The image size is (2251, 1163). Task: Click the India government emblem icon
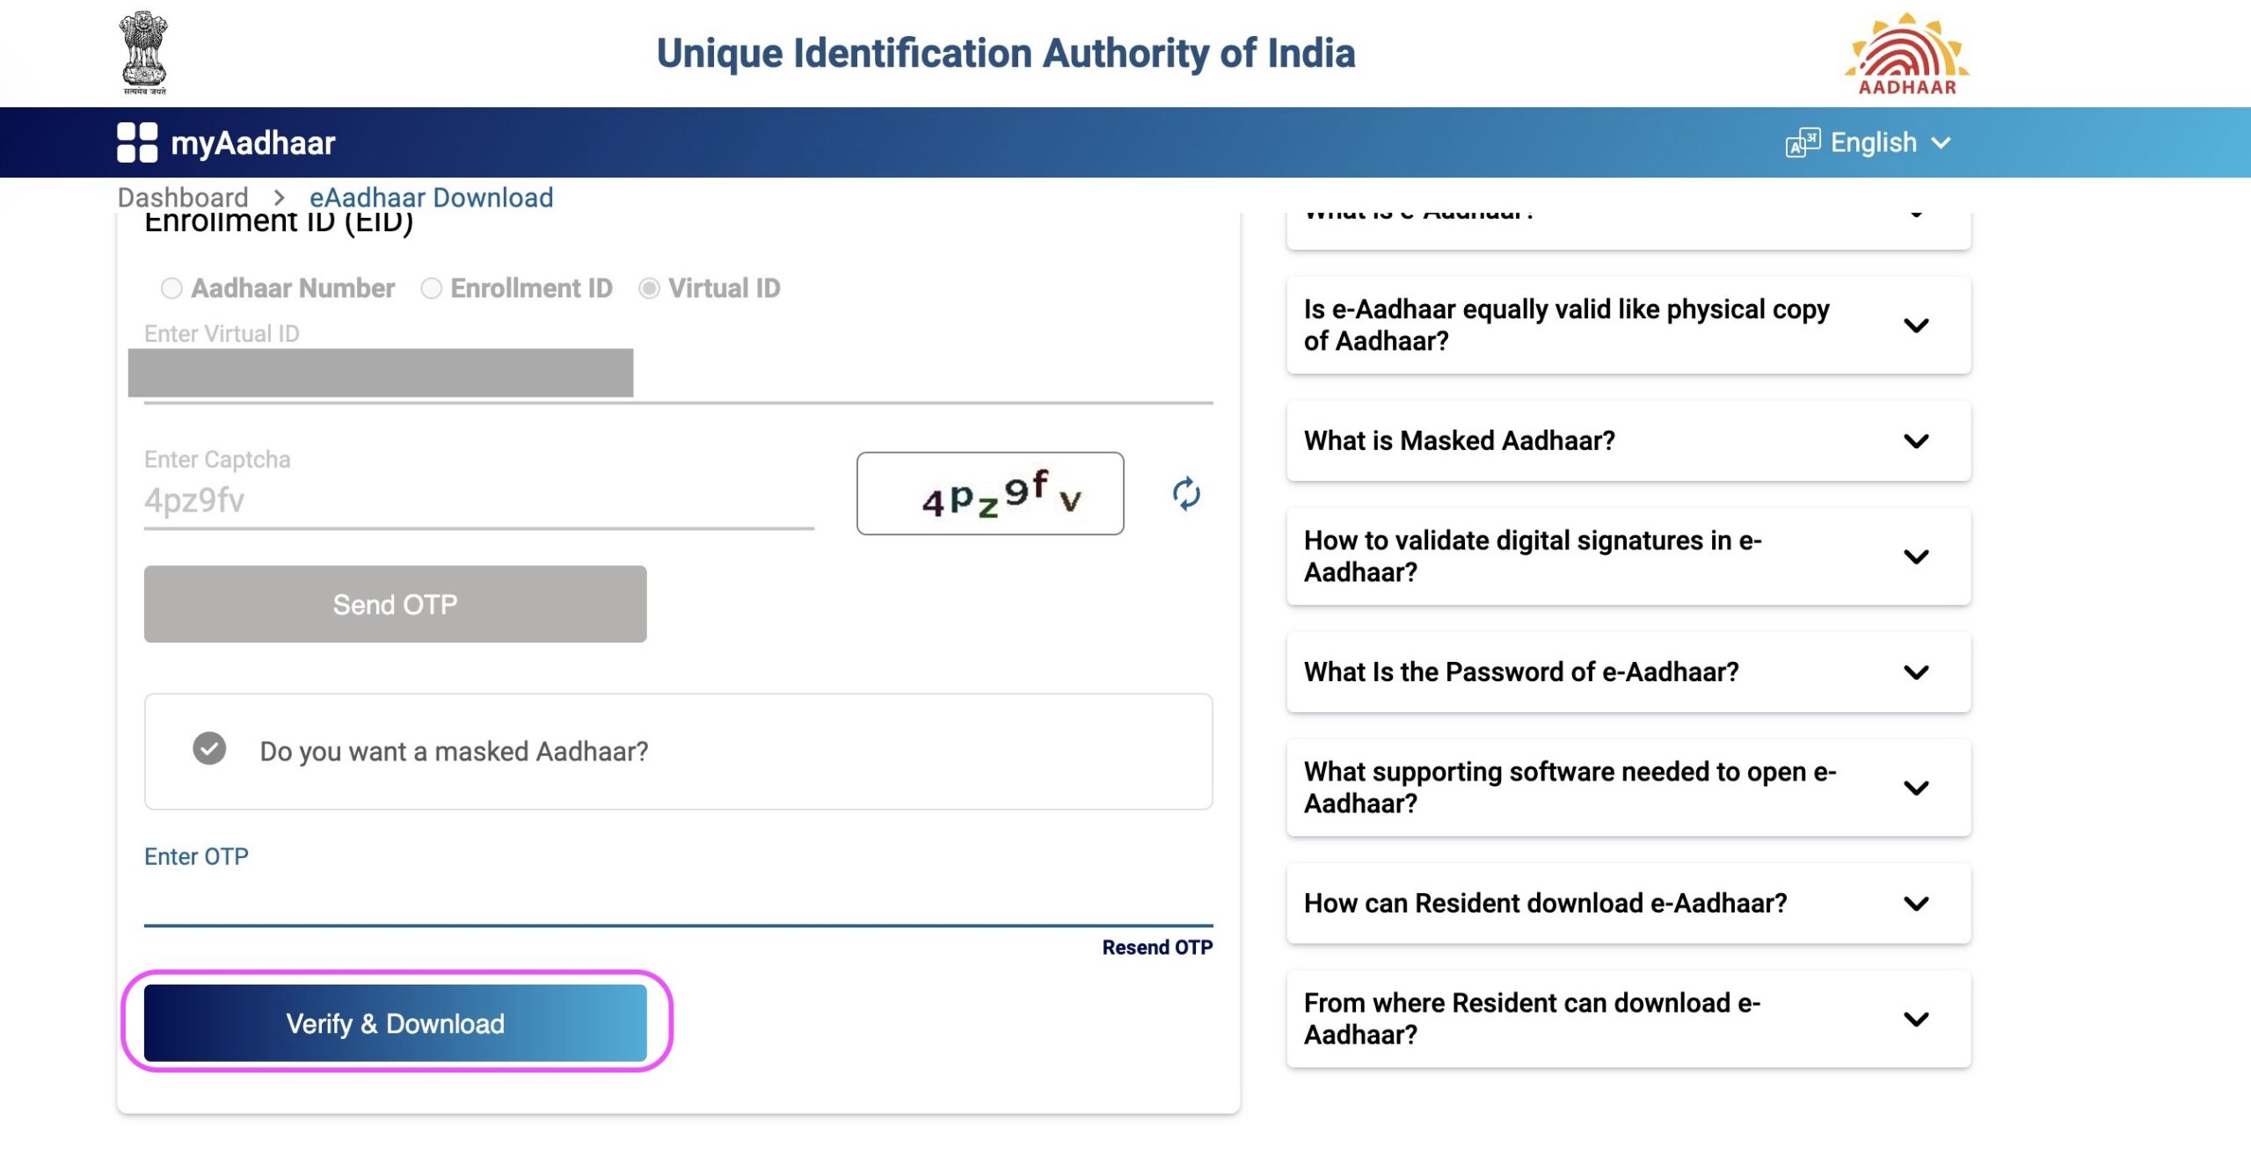[141, 50]
